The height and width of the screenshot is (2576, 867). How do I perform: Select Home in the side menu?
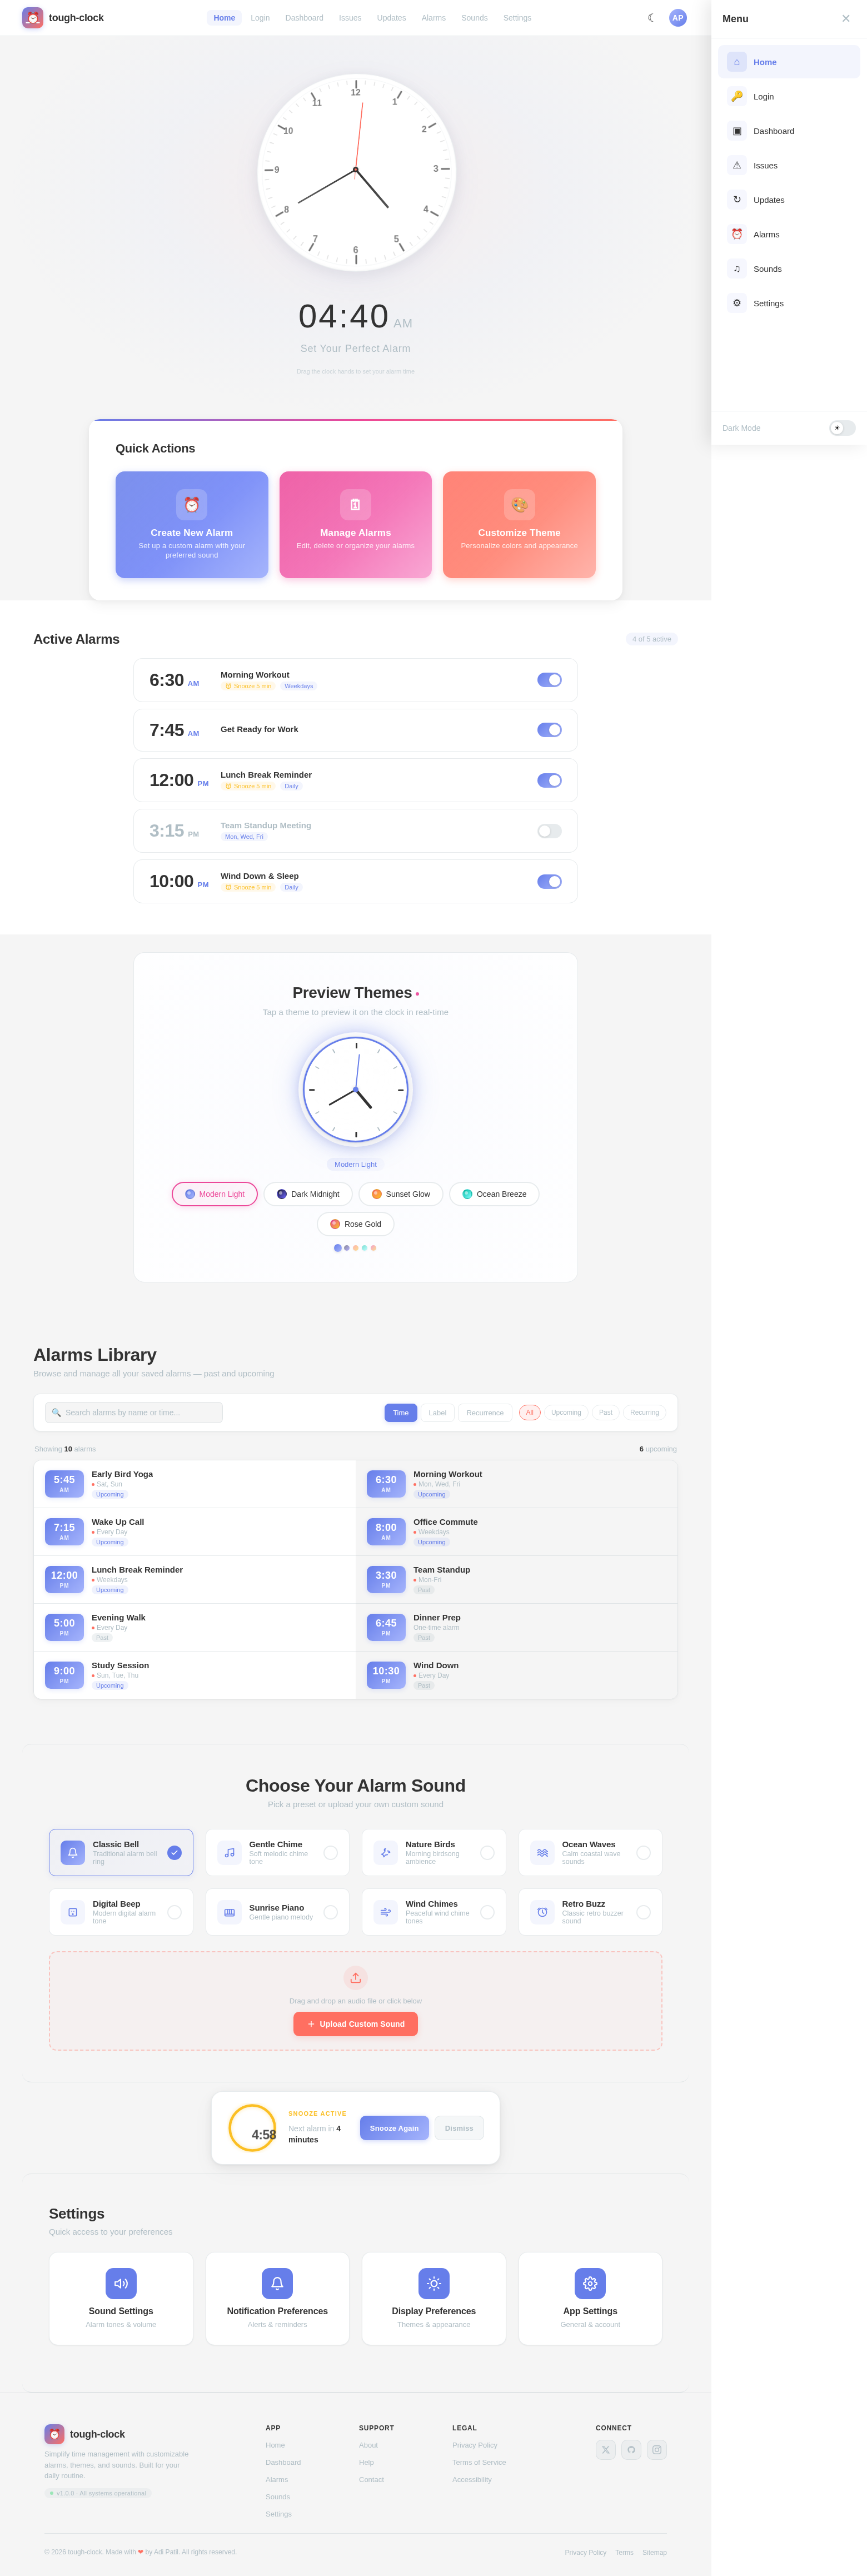pyautogui.click(x=789, y=62)
